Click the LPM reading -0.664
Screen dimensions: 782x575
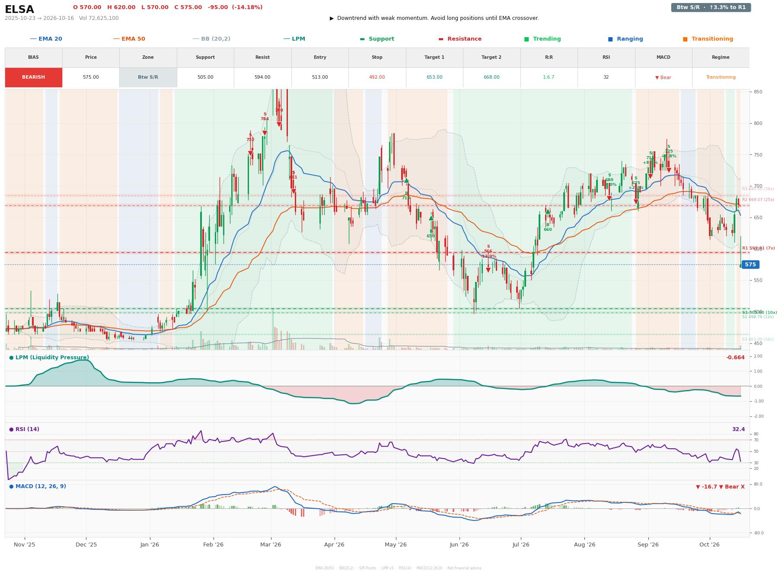[735, 358]
